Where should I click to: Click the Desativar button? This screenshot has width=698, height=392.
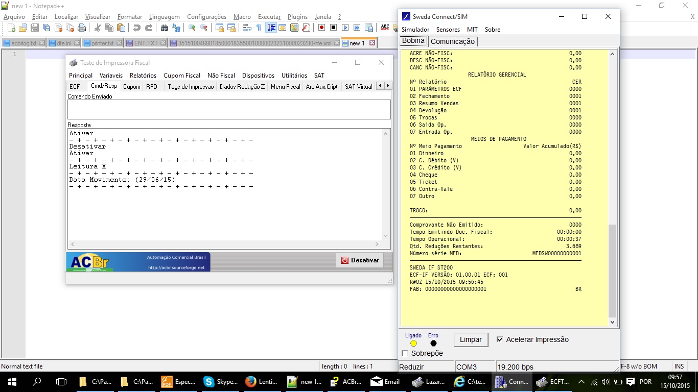pos(360,260)
